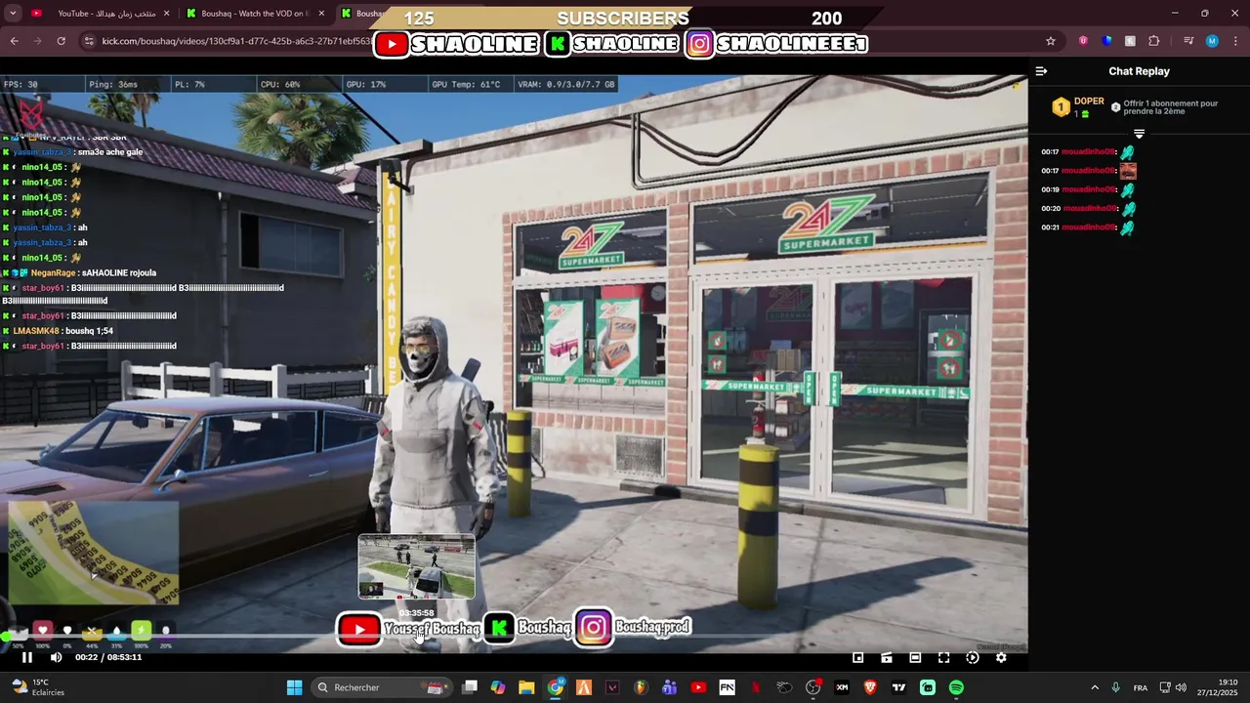Reload the current page
Viewport: 1250px width, 703px height.
coord(61,41)
